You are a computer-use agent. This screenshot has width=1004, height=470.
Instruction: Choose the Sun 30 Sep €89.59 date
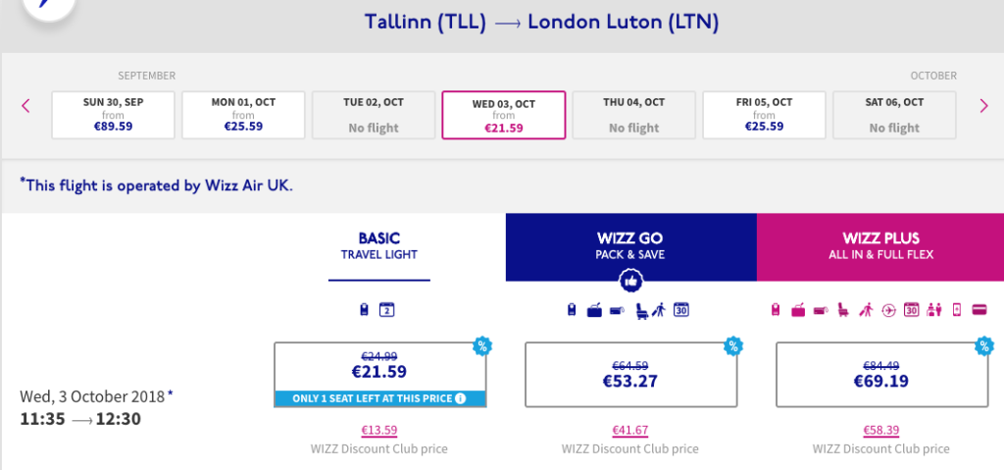[x=113, y=115]
